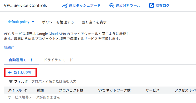Click 割り当てを表示 button
The image size is (196, 103).
pos(94,22)
